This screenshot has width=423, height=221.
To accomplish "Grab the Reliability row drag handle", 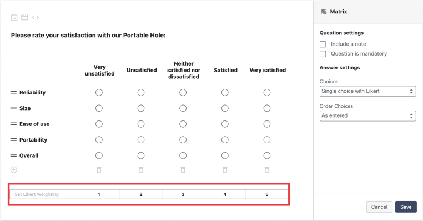I will 13,92.
